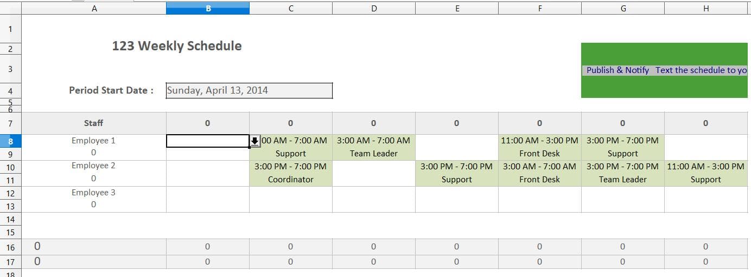Viewport: 751px width, 277px height.
Task: Open the dropdown arrow beside cell B8
Action: (255, 141)
